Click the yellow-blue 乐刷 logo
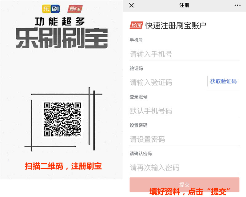Screen dimensions: 246x197 click(x=51, y=9)
